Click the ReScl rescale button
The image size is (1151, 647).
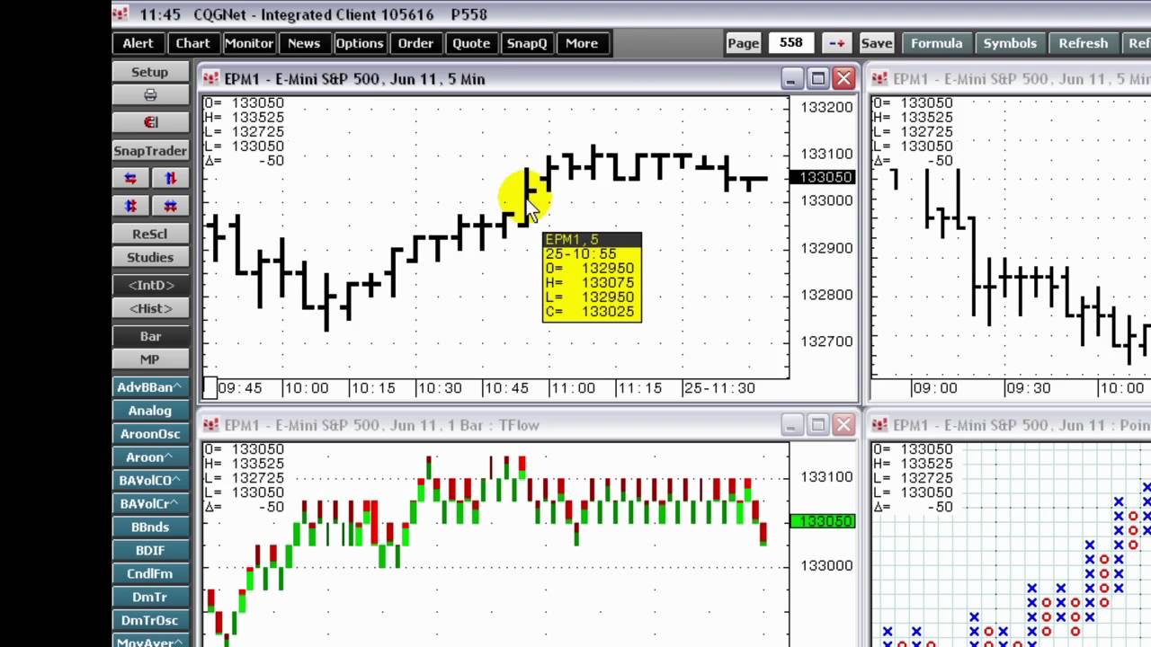(150, 234)
